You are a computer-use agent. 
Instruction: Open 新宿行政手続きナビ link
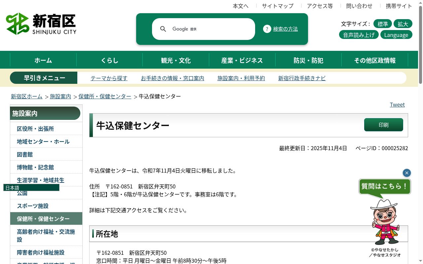[x=302, y=78]
